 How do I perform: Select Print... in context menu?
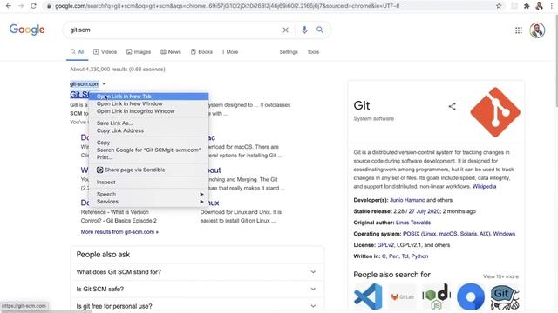149,157
